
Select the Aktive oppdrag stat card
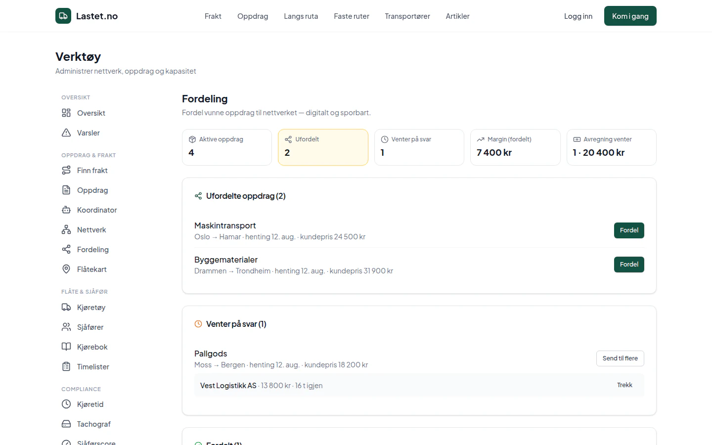227,147
